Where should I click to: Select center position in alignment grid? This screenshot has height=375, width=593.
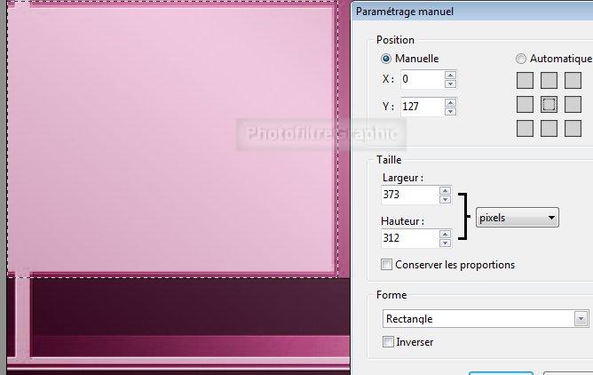point(549,105)
